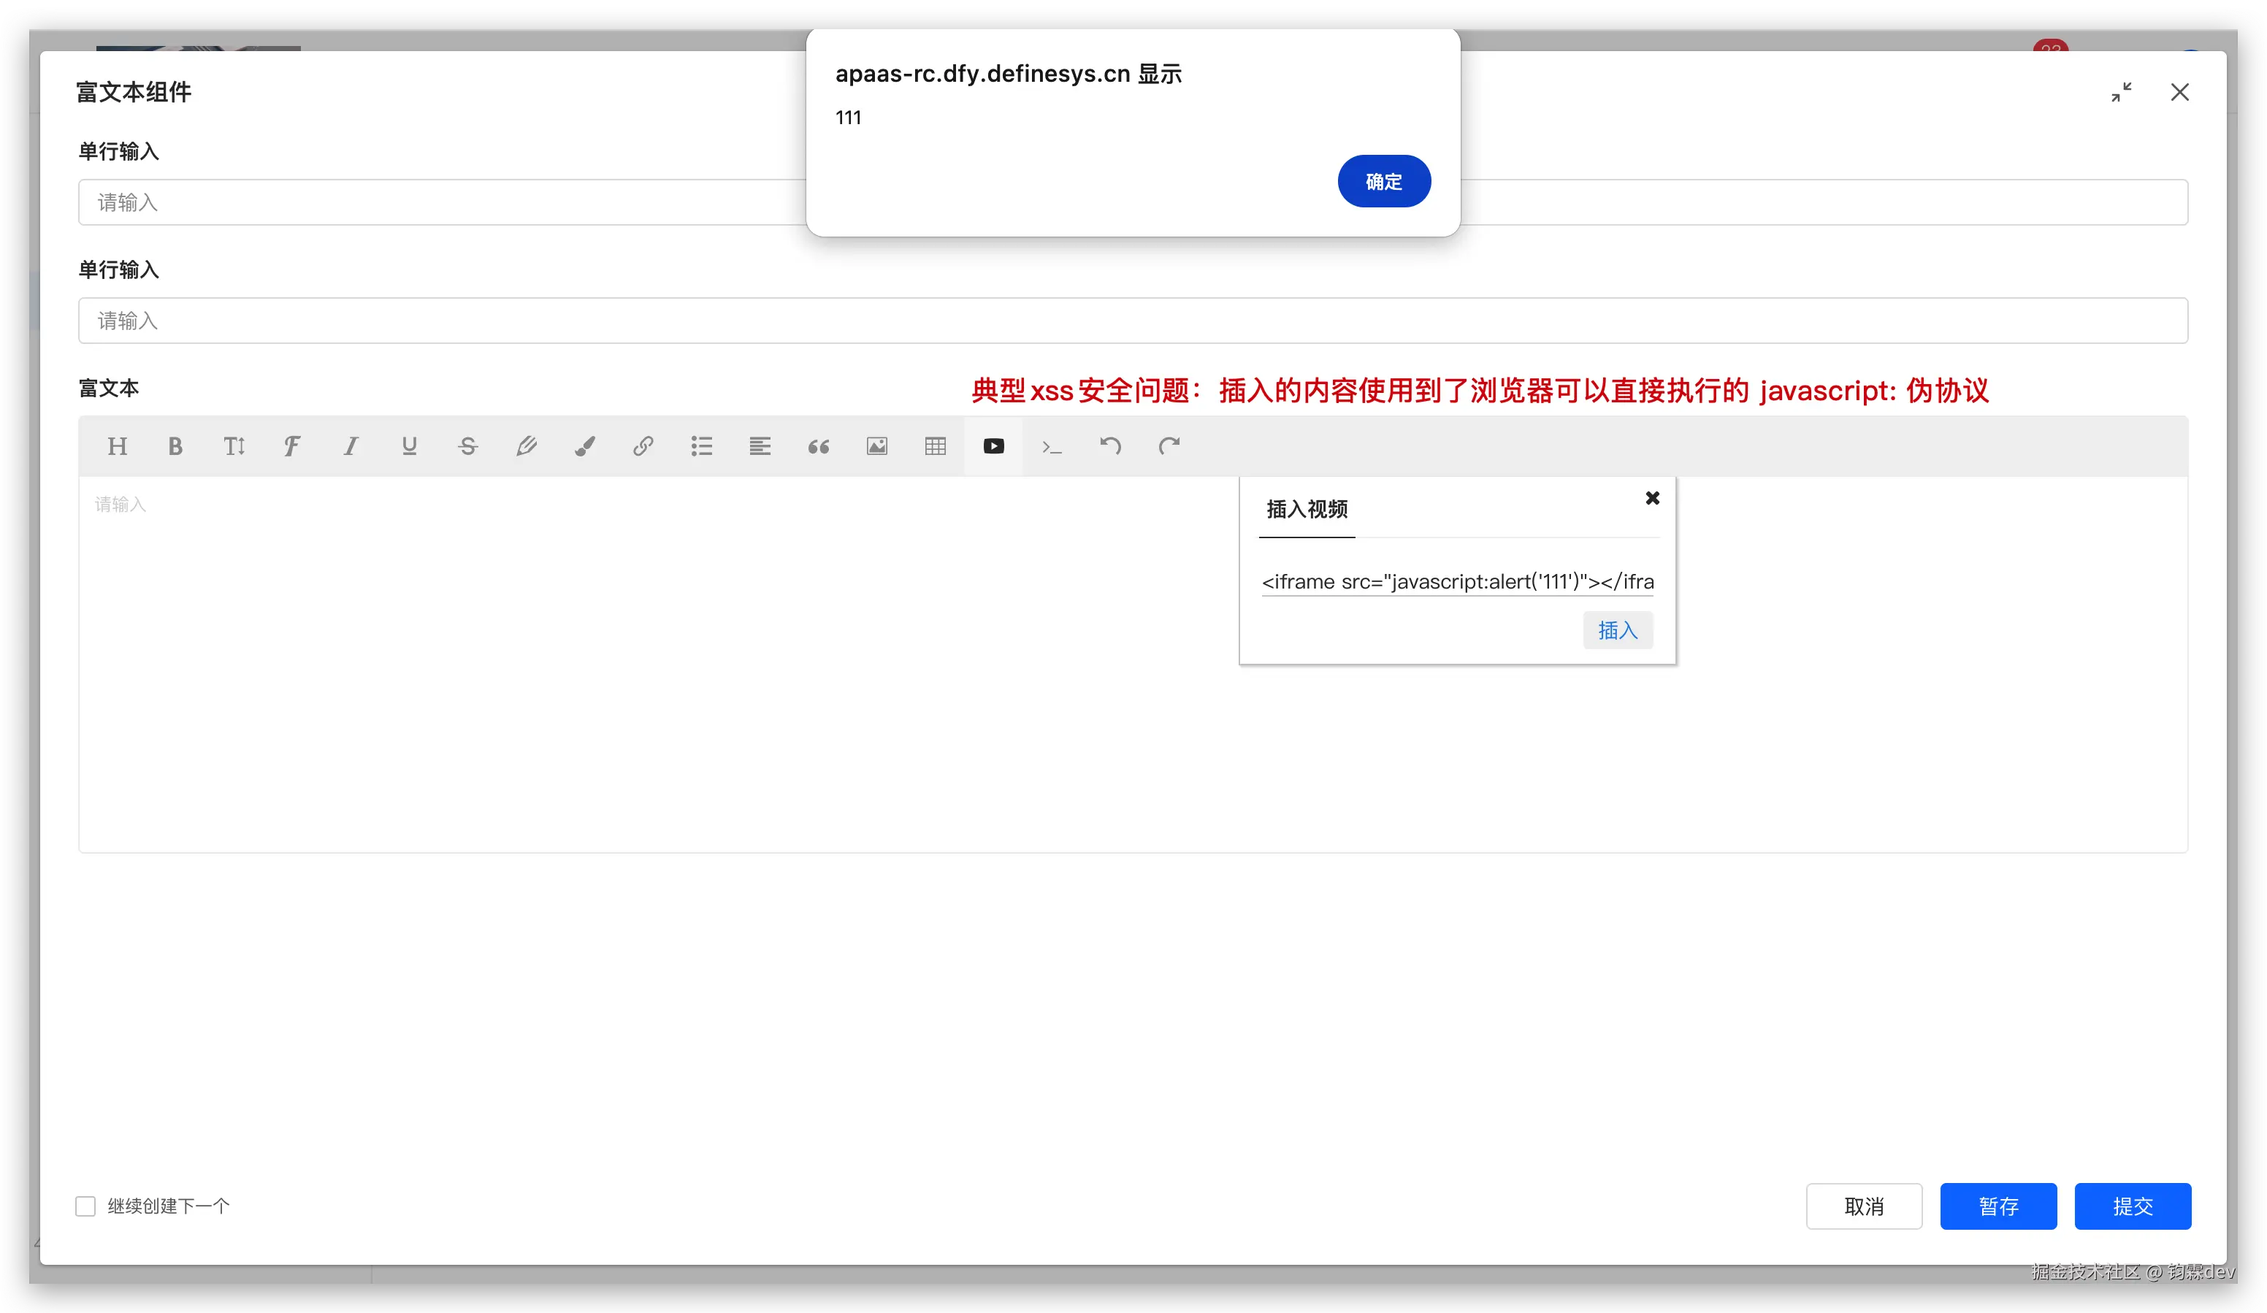Open the list style options
This screenshot has height=1313, width=2267.
(x=702, y=446)
